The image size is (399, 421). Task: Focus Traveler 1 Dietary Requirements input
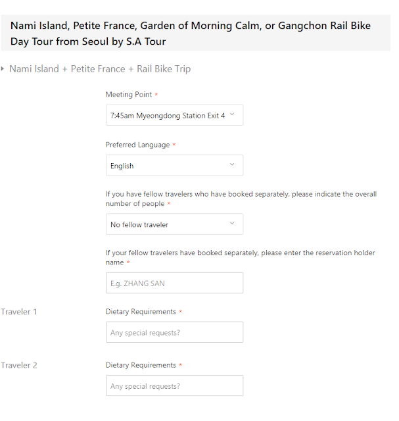coord(174,332)
